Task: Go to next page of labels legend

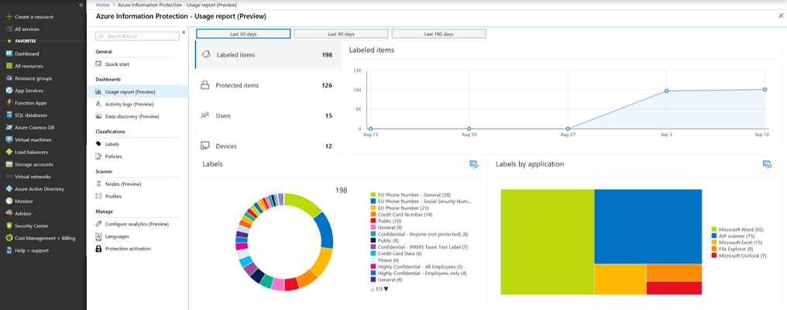Action: pos(386,289)
